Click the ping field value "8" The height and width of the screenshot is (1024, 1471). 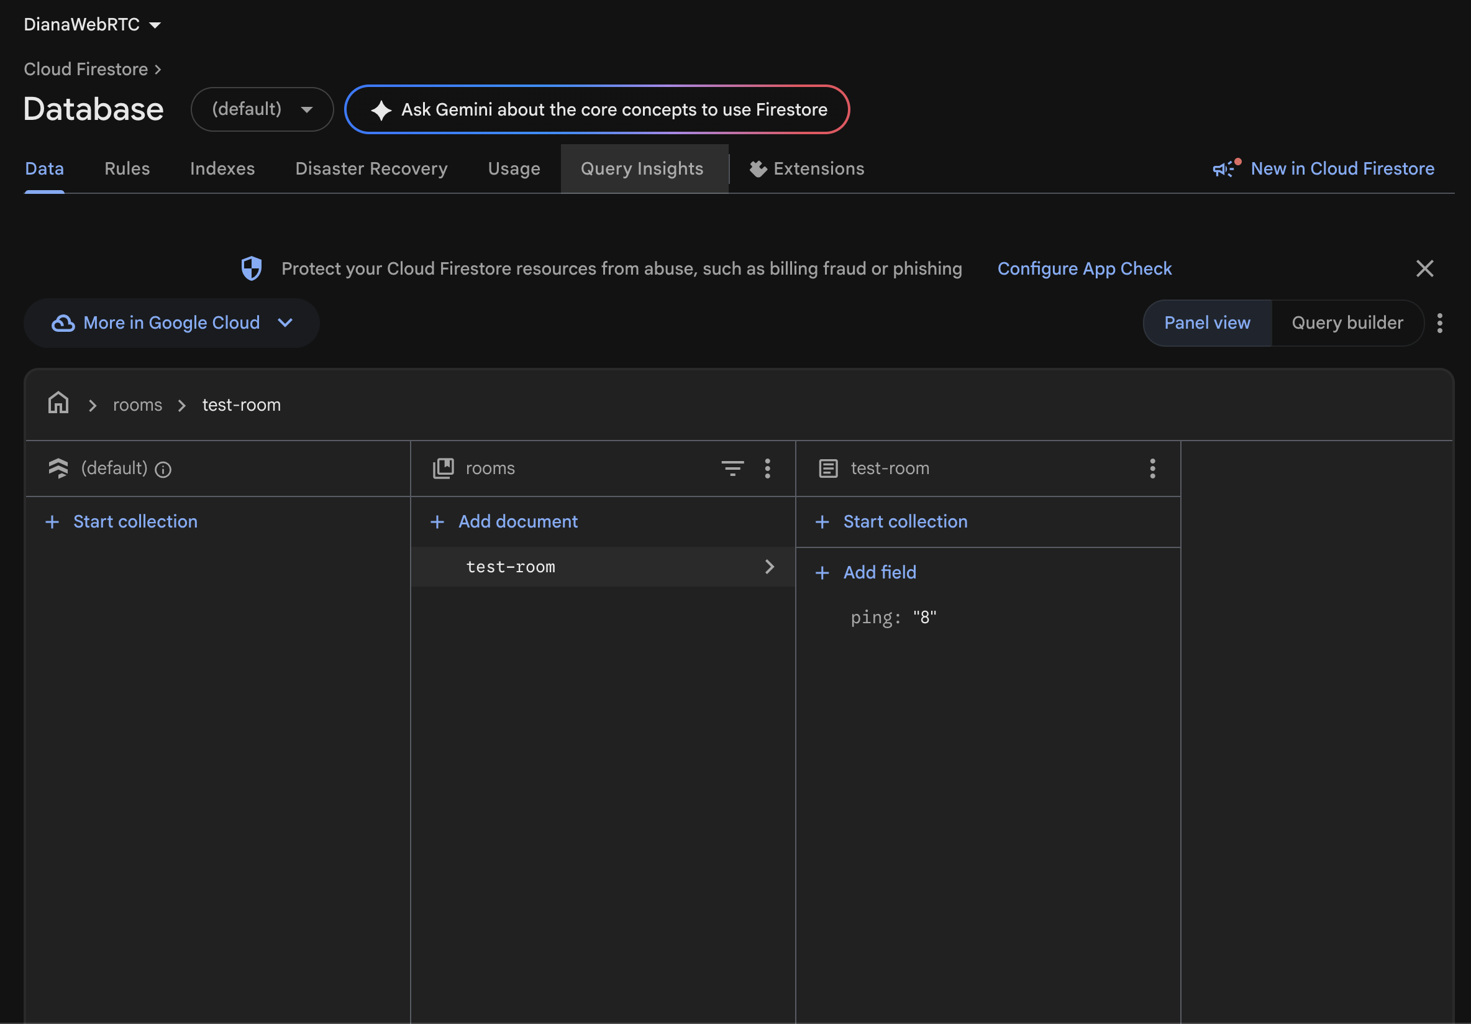pos(924,617)
